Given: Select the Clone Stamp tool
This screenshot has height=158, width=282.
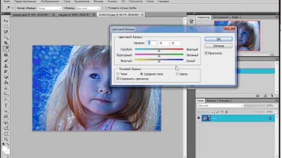Looking at the screenshot, I should point(6,66).
